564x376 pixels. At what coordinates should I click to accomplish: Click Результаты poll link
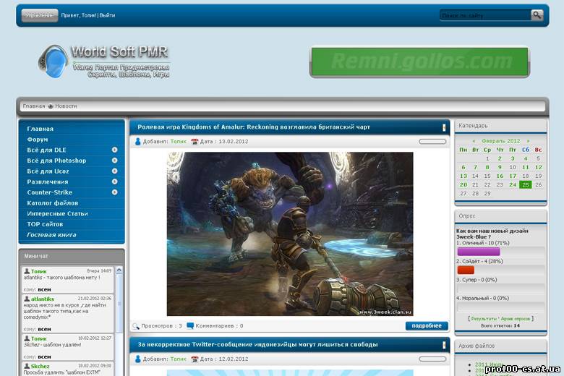click(484, 319)
